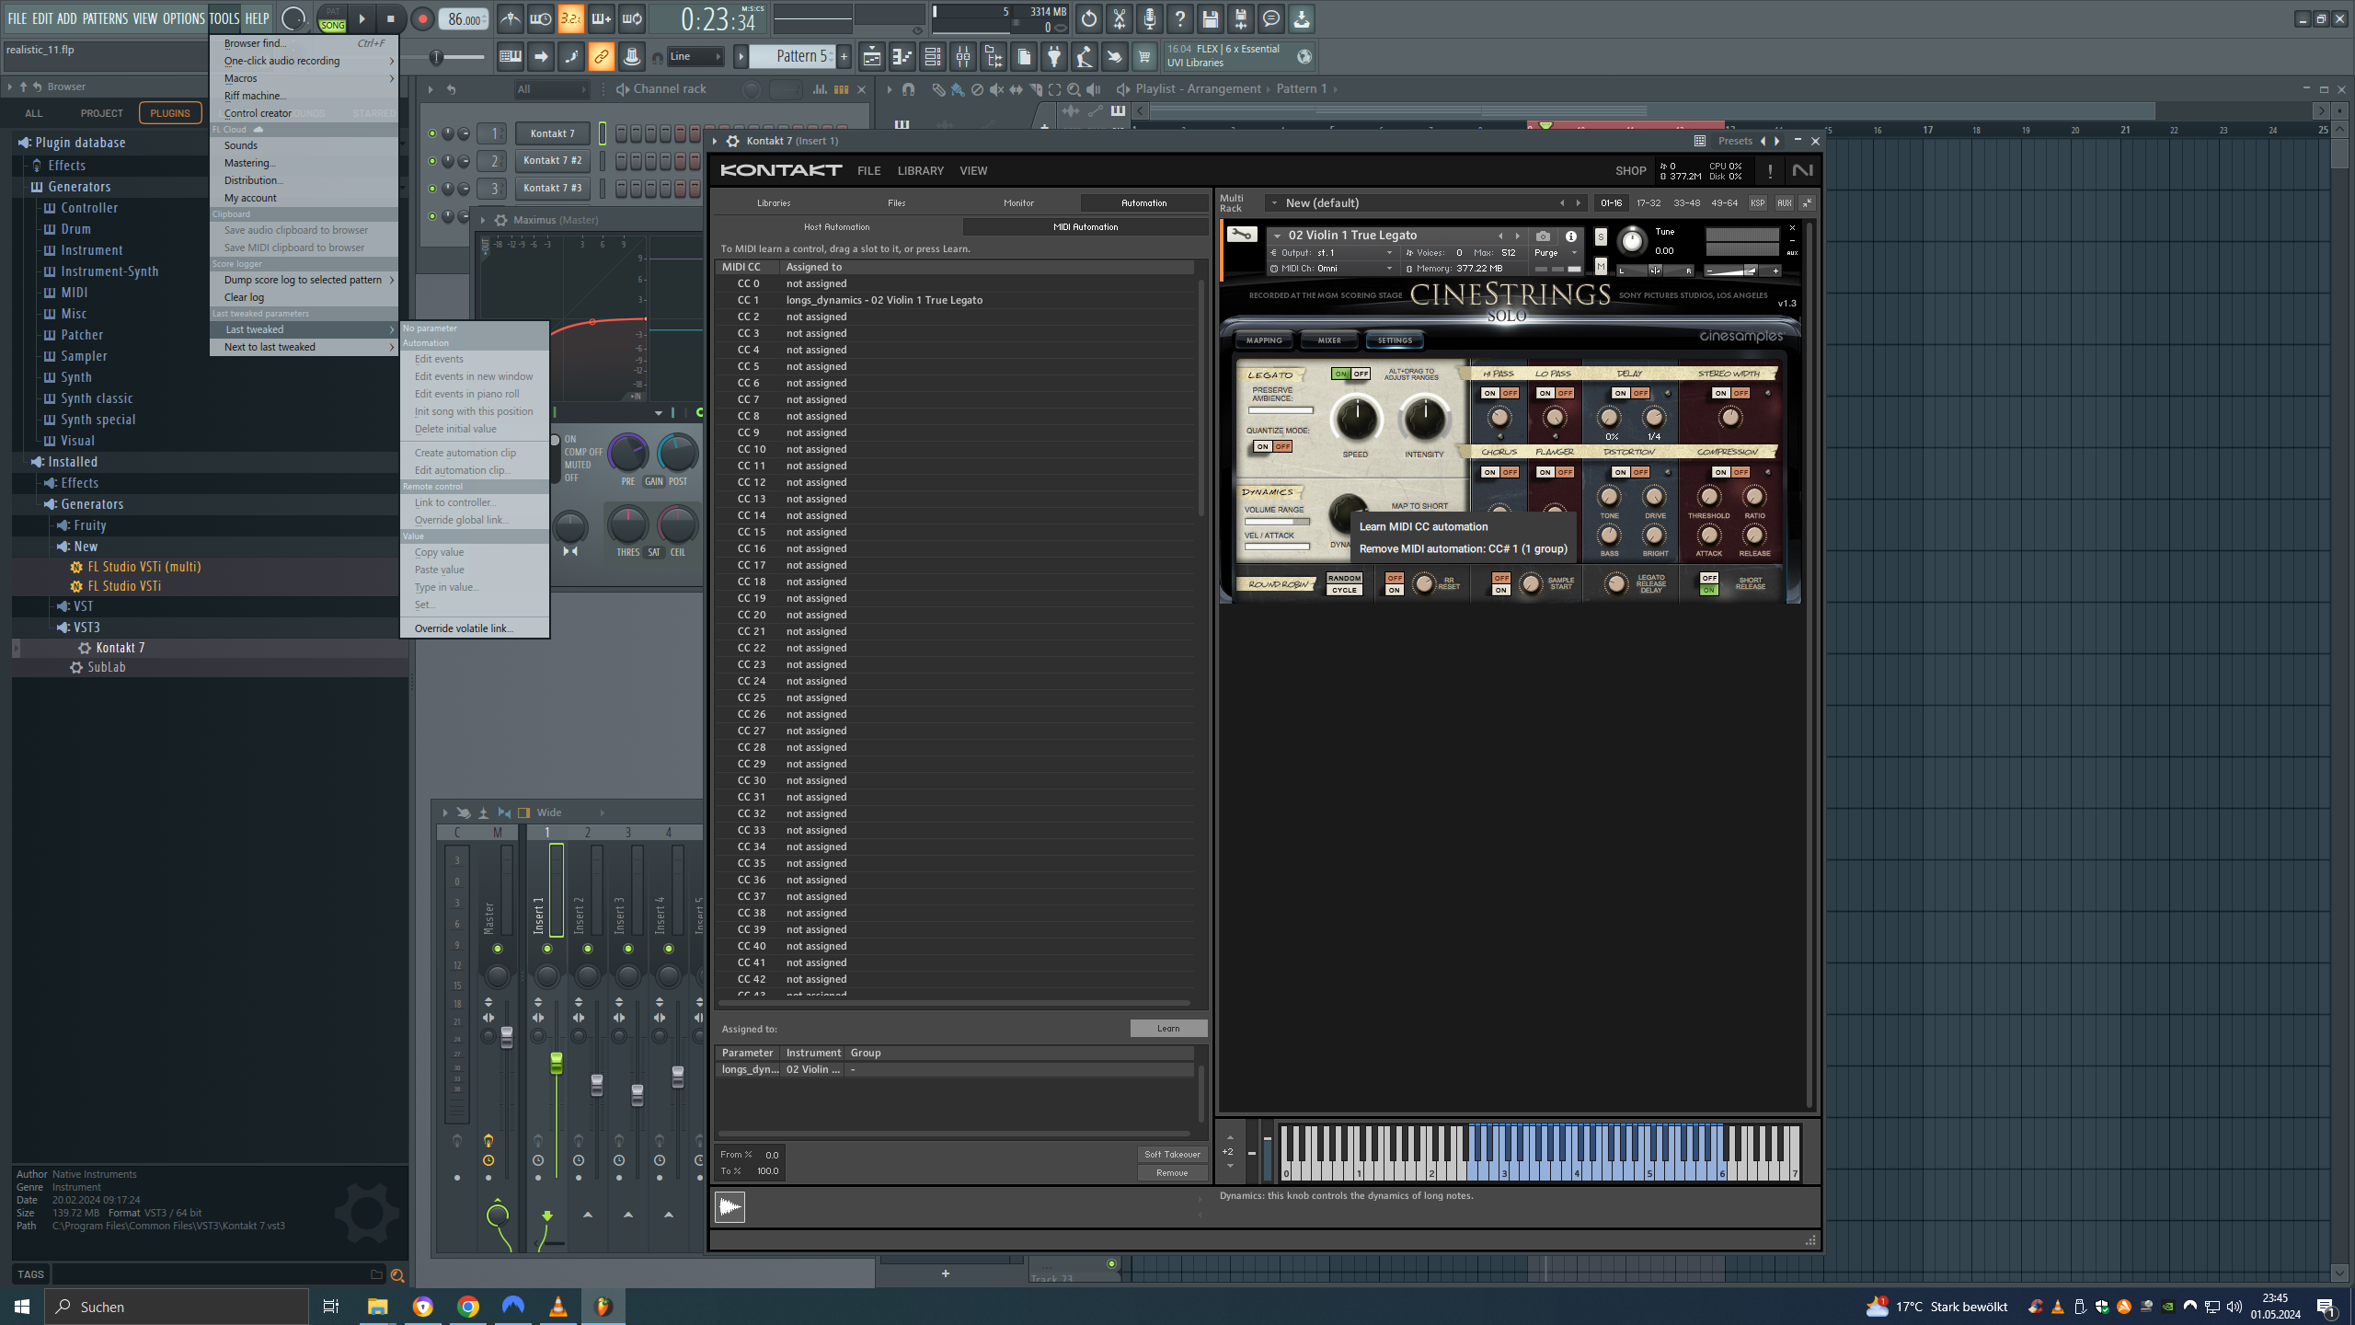Screen dimensions: 2355x1325
Task: Click Override volatile link menu entry
Action: (x=475, y=628)
